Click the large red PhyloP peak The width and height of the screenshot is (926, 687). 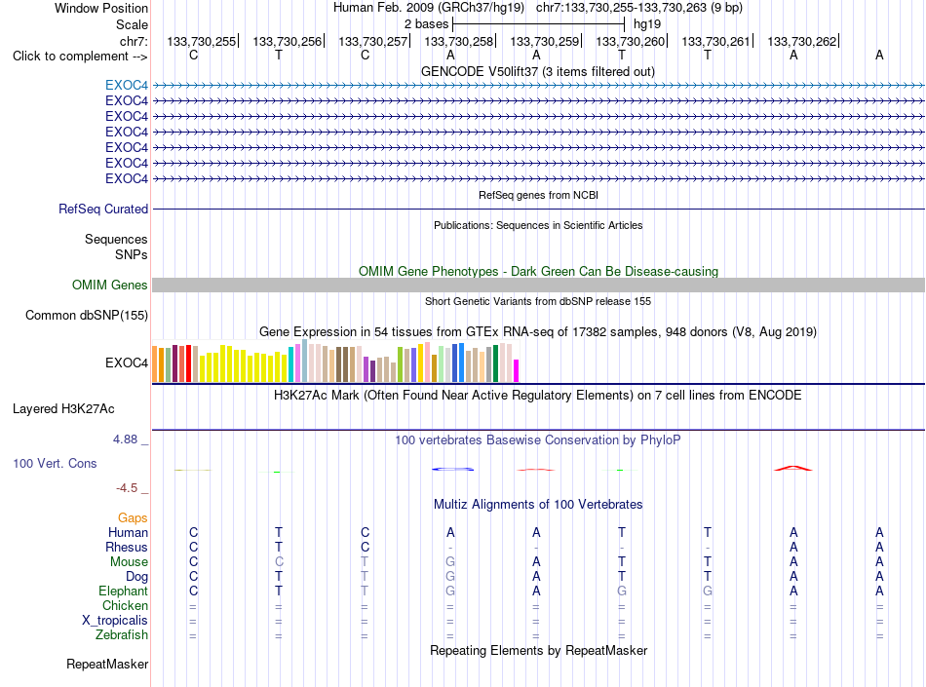[x=793, y=469]
